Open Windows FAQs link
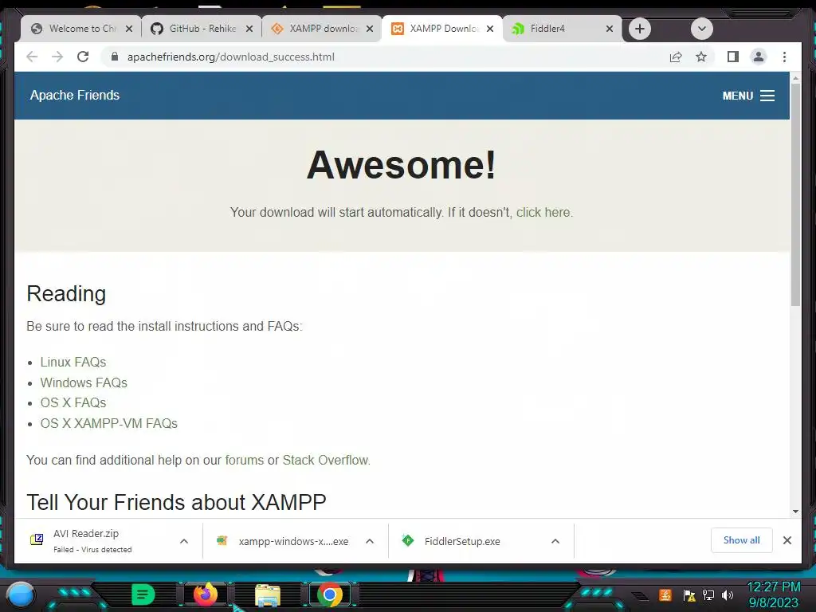This screenshot has height=612, width=816. [x=84, y=382]
